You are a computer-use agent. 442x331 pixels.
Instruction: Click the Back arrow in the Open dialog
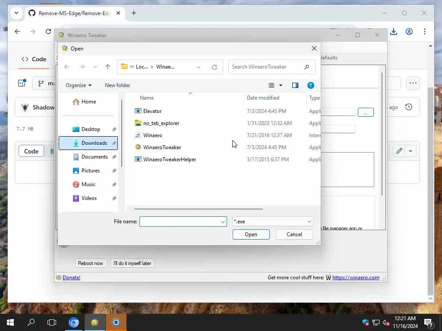(x=67, y=67)
